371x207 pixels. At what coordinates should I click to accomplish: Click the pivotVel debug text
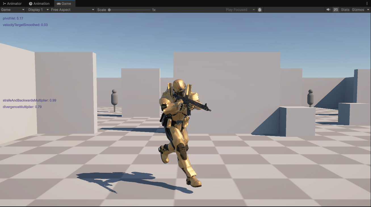pyautogui.click(x=13, y=18)
